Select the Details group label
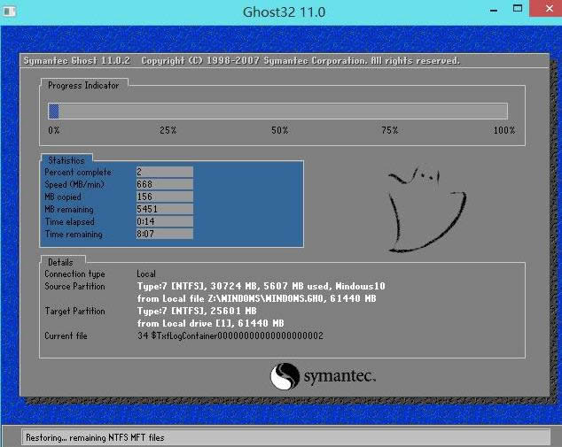 click(60, 262)
